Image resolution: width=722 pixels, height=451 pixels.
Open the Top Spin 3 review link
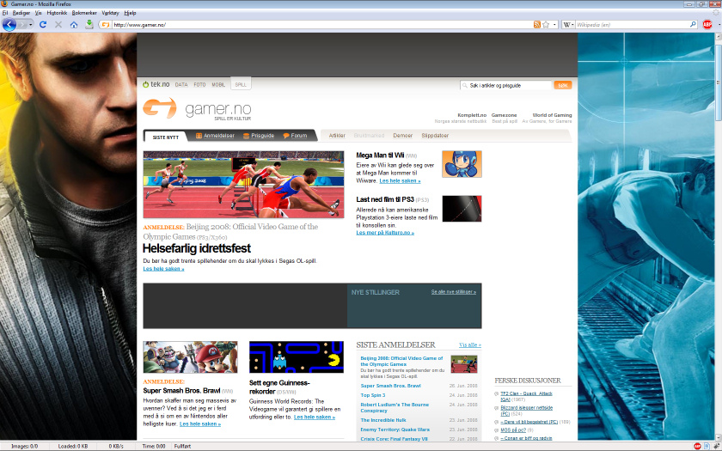point(373,395)
